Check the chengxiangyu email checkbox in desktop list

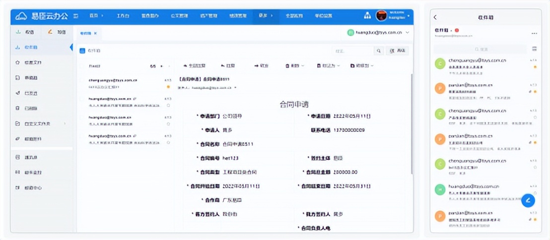82,80
